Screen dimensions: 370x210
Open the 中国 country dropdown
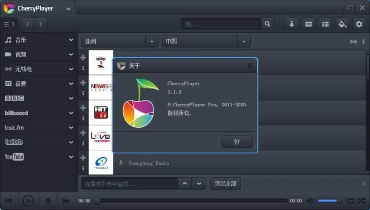click(206, 42)
